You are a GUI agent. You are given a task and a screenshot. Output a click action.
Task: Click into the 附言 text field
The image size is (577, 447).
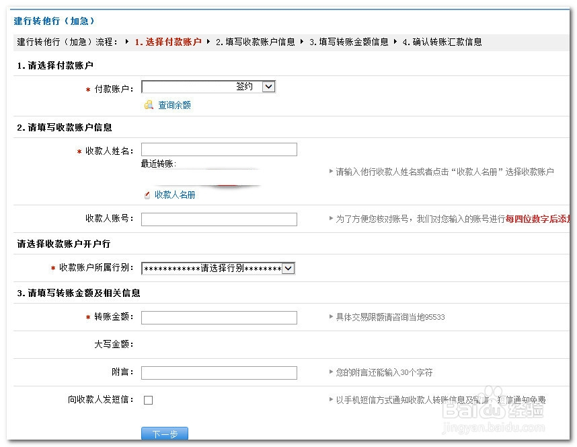[219, 372]
